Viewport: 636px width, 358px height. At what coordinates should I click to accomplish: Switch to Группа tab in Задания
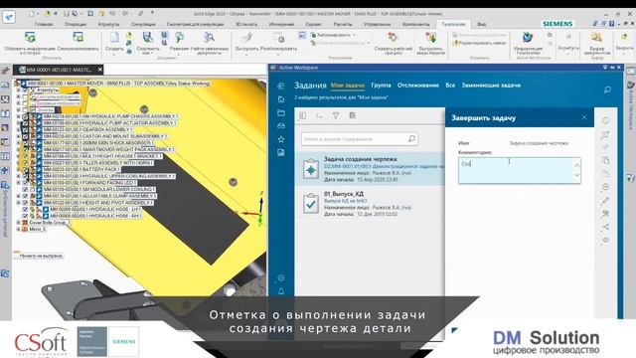[x=381, y=86]
